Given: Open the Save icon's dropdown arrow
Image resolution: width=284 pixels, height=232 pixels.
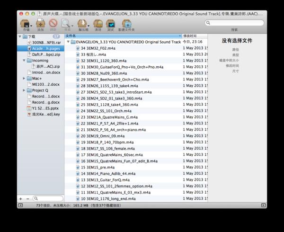Looking at the screenshot, I should click(31, 26).
